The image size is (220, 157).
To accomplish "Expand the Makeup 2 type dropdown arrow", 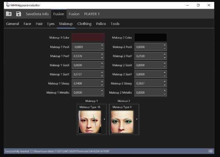I will (137, 119).
